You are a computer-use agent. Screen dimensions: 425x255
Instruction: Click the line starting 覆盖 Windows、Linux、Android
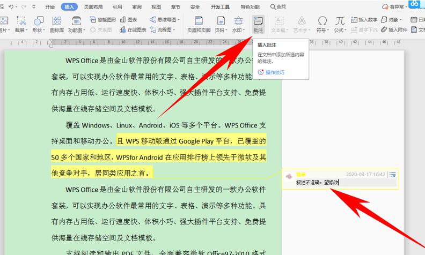(166, 125)
